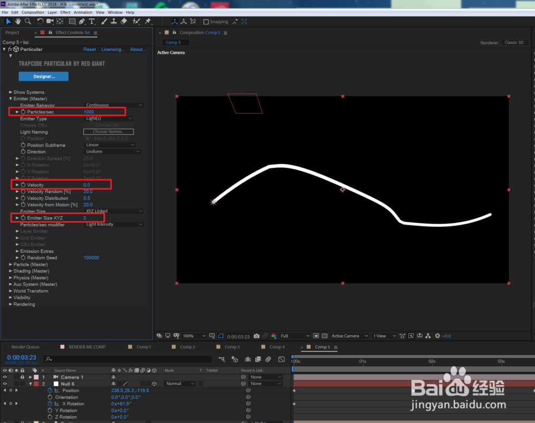Collapse the Emitter (Master) group
The width and height of the screenshot is (535, 423).
[11, 99]
